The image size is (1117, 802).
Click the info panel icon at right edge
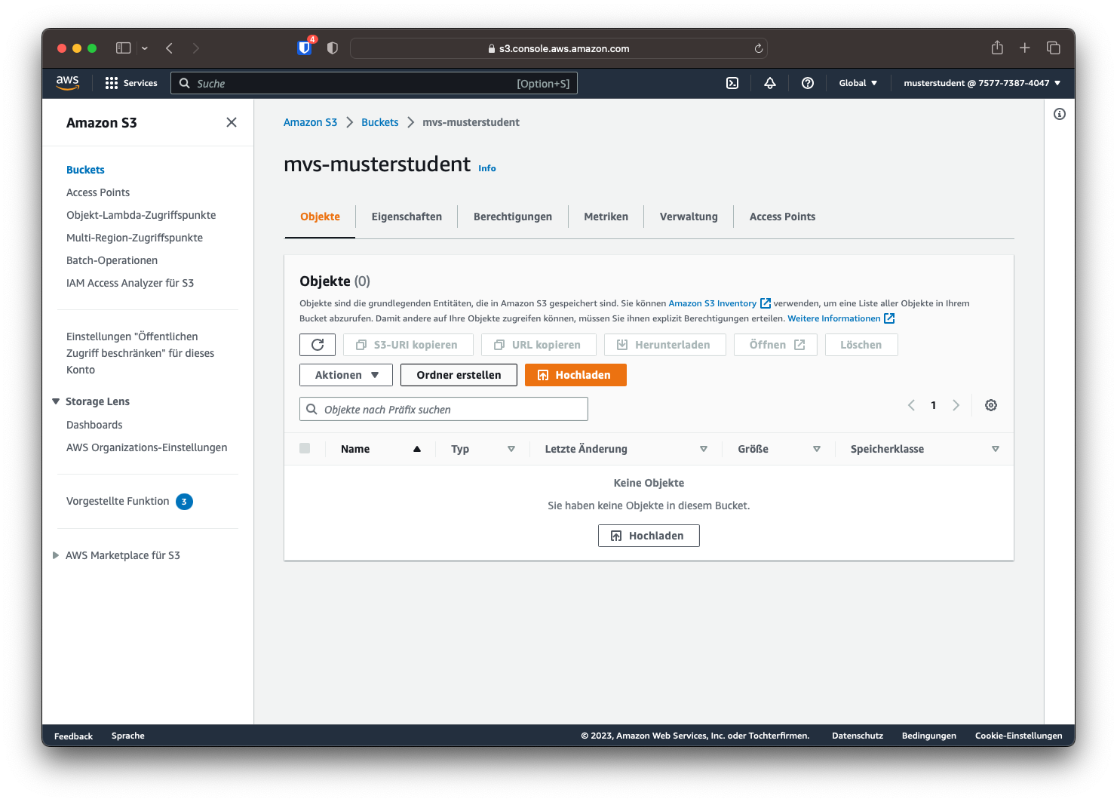1060,114
